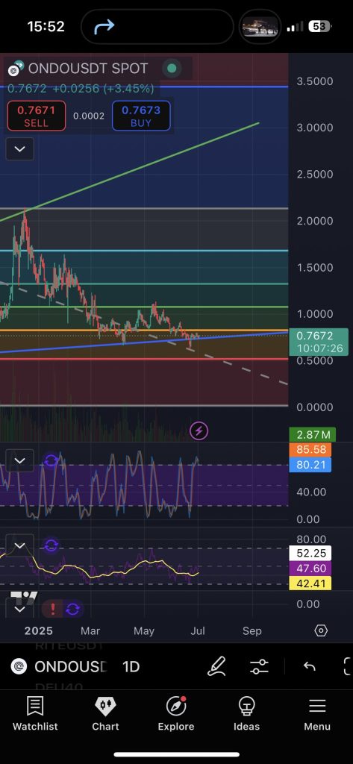Go to the Ideas tab

247,714
